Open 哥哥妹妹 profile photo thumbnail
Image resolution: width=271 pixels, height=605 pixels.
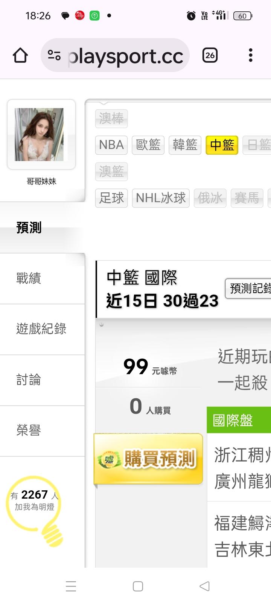pyautogui.click(x=39, y=135)
